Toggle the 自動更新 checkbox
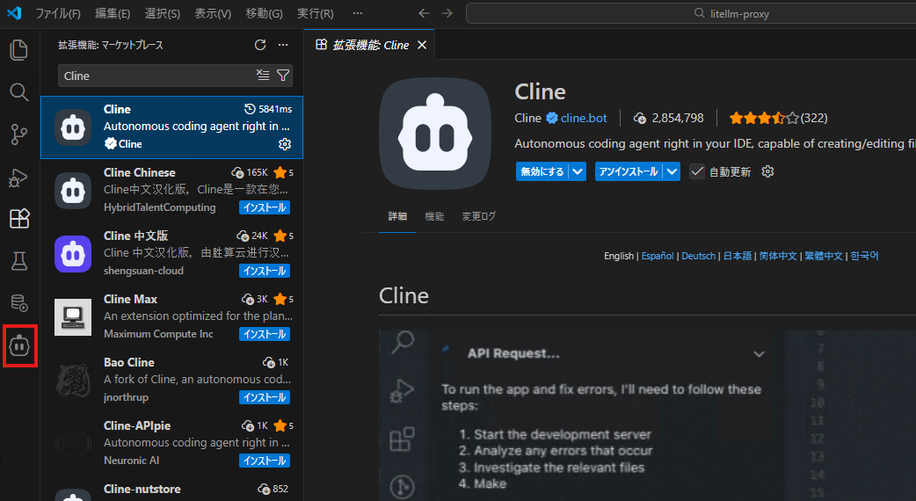This screenshot has width=916, height=501. (x=696, y=171)
